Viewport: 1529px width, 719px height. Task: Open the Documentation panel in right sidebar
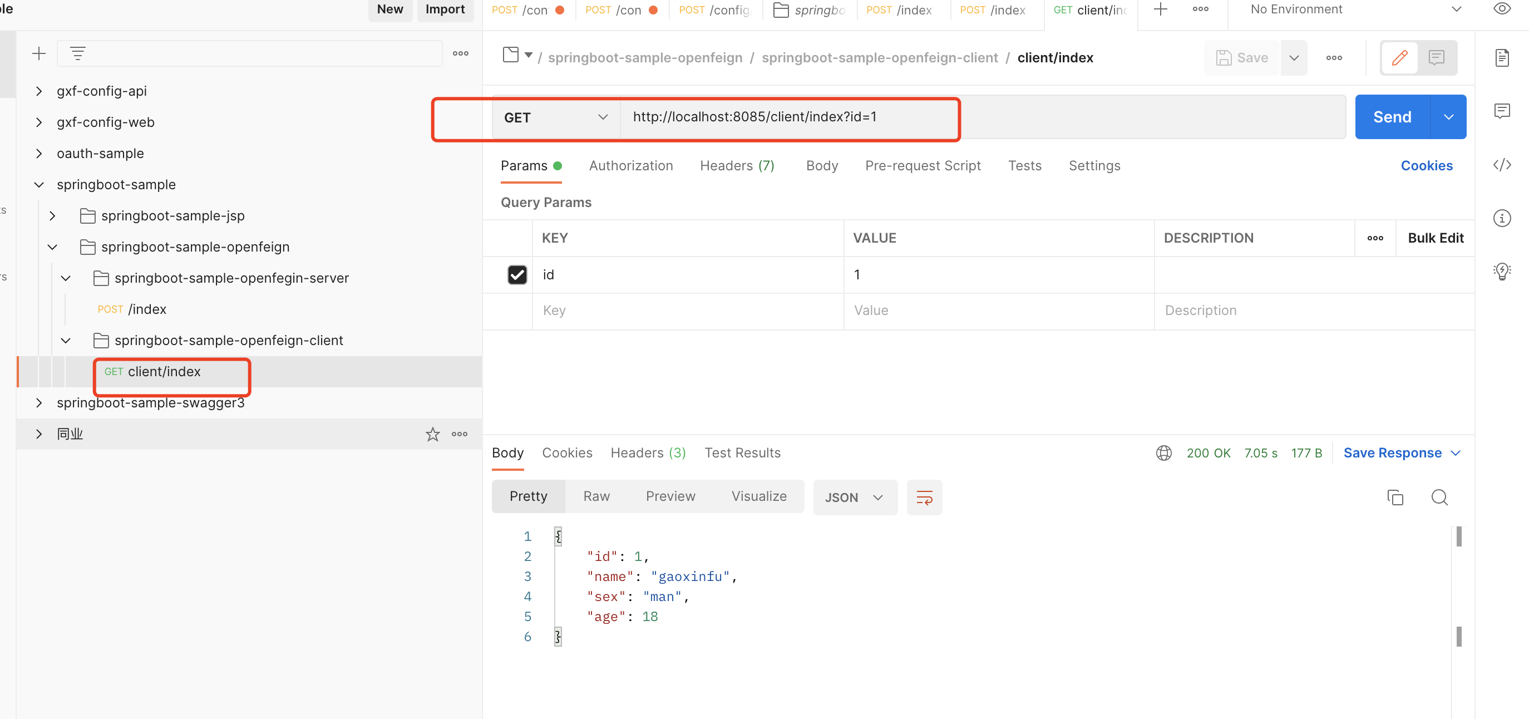1502,57
